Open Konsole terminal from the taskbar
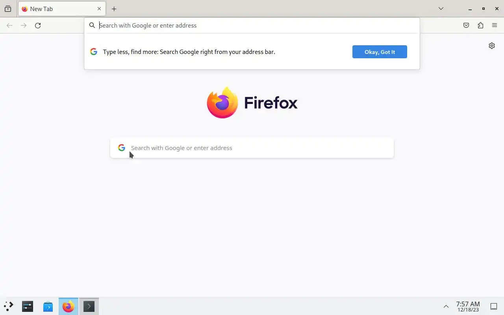Screen dimensions: 504x315 click(89, 306)
